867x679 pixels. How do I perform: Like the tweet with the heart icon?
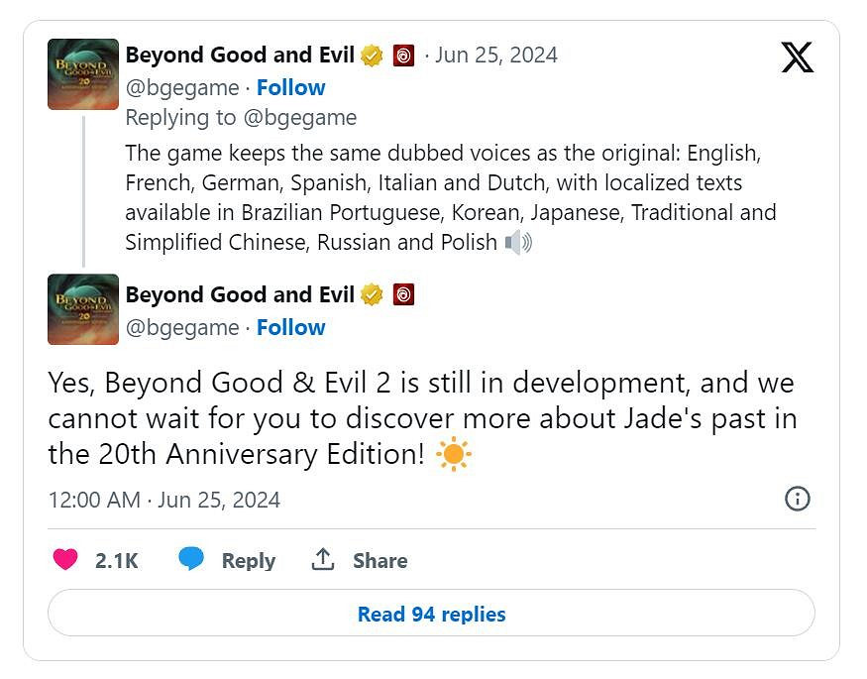(x=65, y=560)
